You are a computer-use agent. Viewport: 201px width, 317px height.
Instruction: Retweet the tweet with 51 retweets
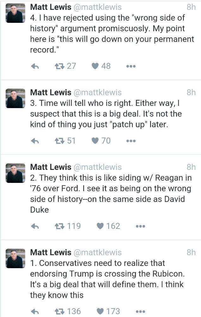59,141
